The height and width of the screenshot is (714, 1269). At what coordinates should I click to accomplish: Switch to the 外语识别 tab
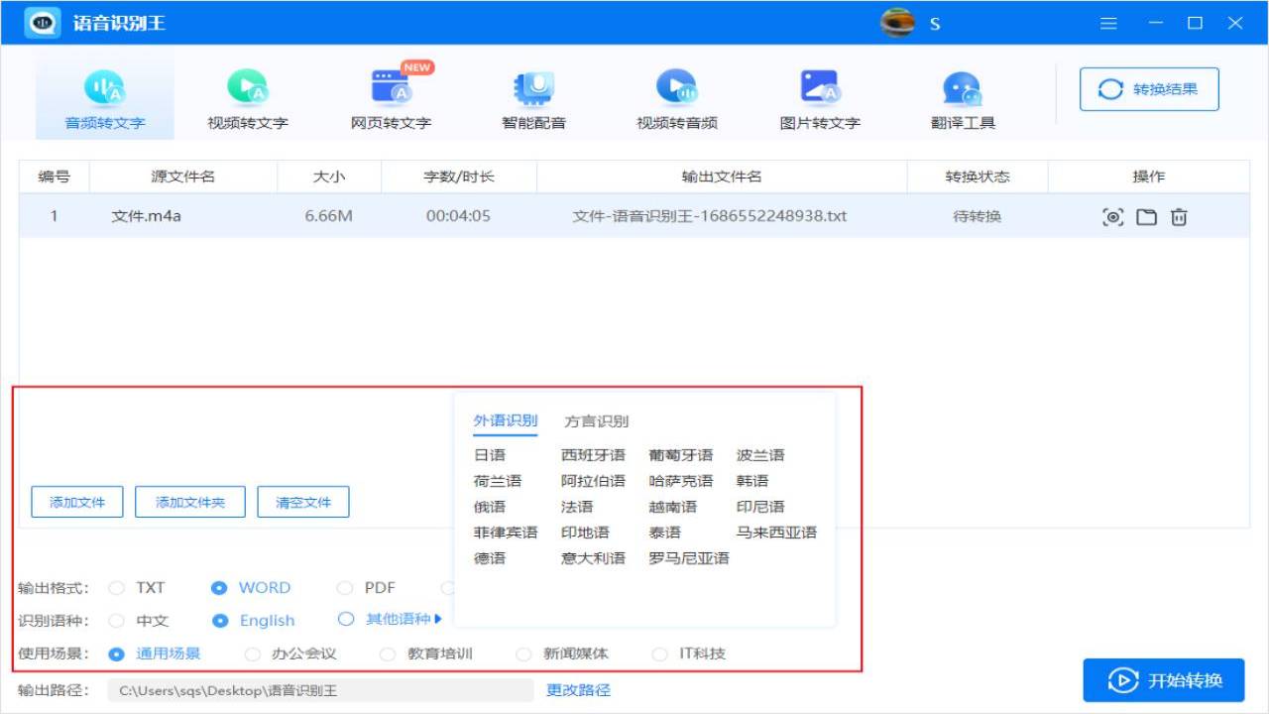tap(505, 420)
